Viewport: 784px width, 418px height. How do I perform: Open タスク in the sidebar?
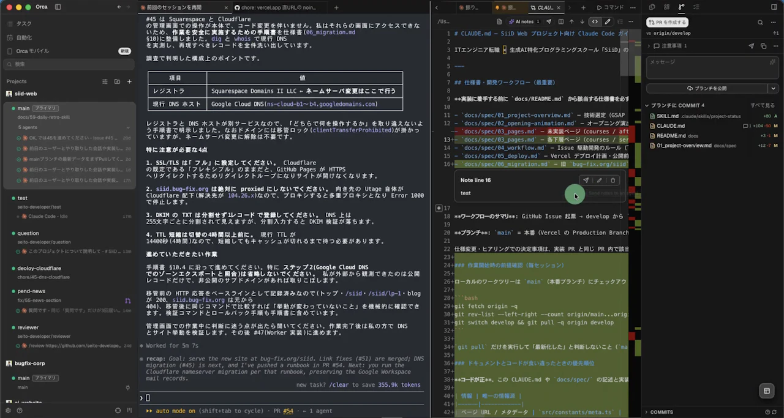pos(23,23)
